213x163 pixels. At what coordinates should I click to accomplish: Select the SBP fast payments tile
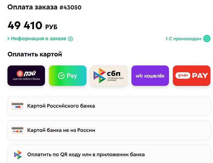pyautogui.click(x=109, y=76)
